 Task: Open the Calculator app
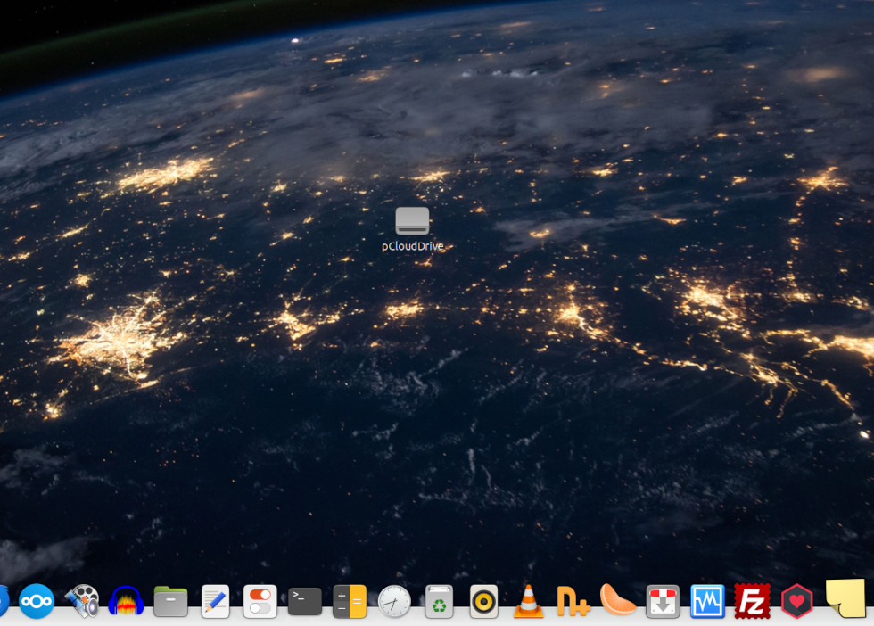click(350, 602)
